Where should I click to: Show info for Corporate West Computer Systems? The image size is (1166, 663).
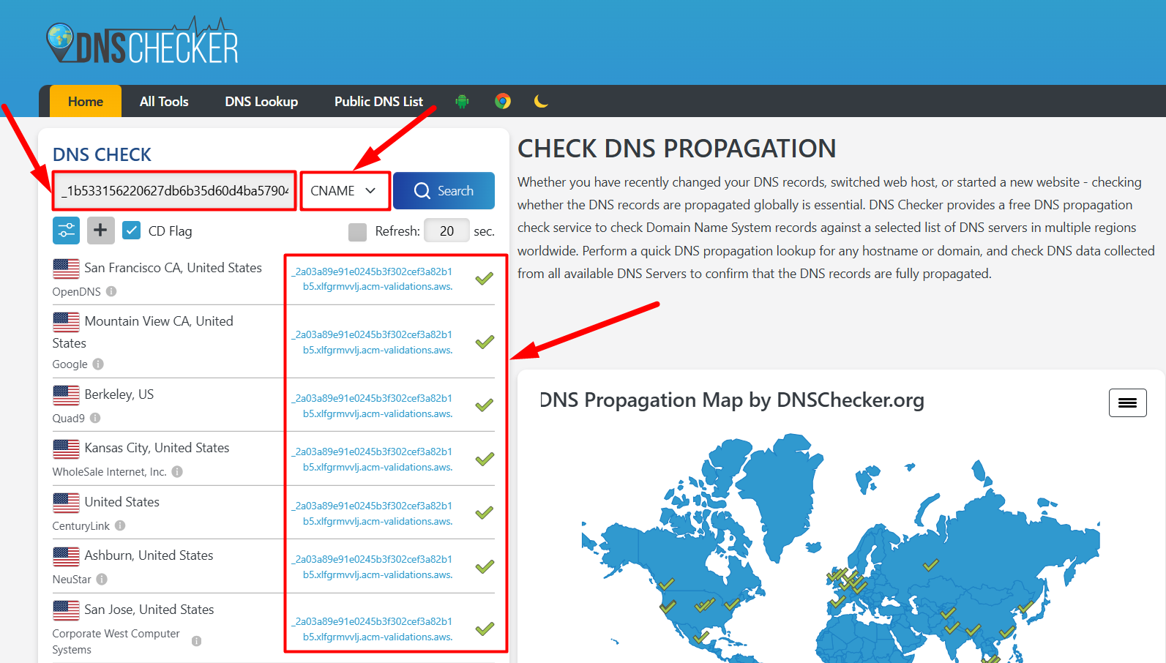[196, 641]
